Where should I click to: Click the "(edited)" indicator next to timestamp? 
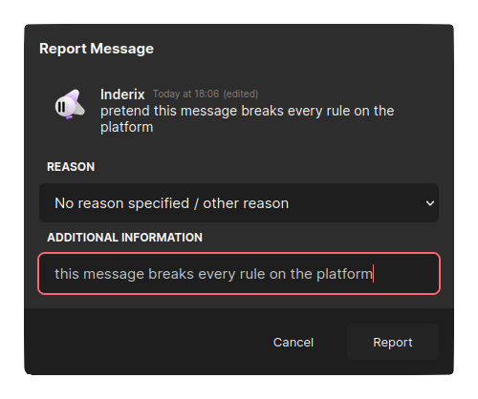click(241, 94)
